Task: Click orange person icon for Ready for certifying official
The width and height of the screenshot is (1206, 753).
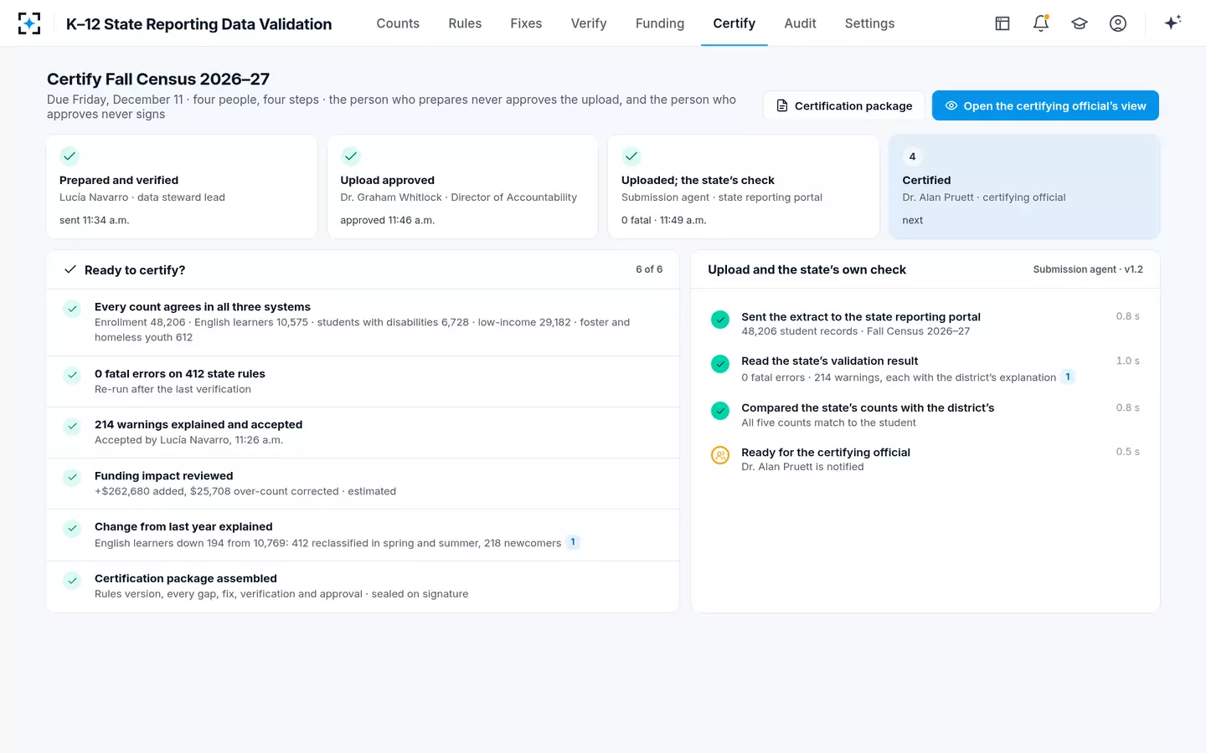Action: click(720, 455)
